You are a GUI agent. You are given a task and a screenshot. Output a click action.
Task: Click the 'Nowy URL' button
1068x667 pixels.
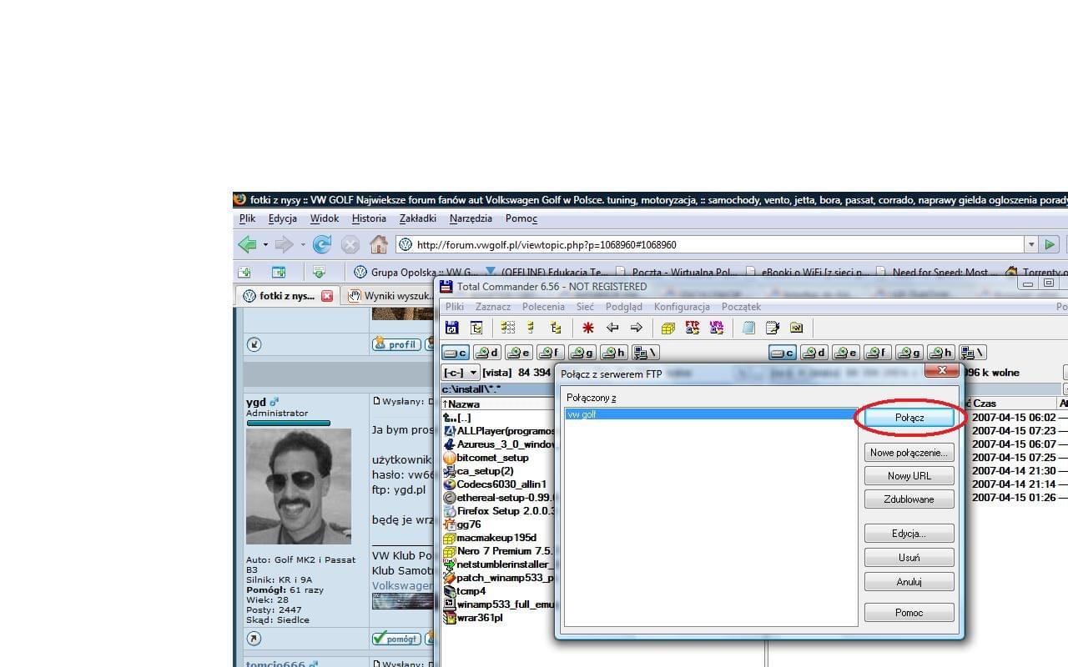click(x=909, y=475)
